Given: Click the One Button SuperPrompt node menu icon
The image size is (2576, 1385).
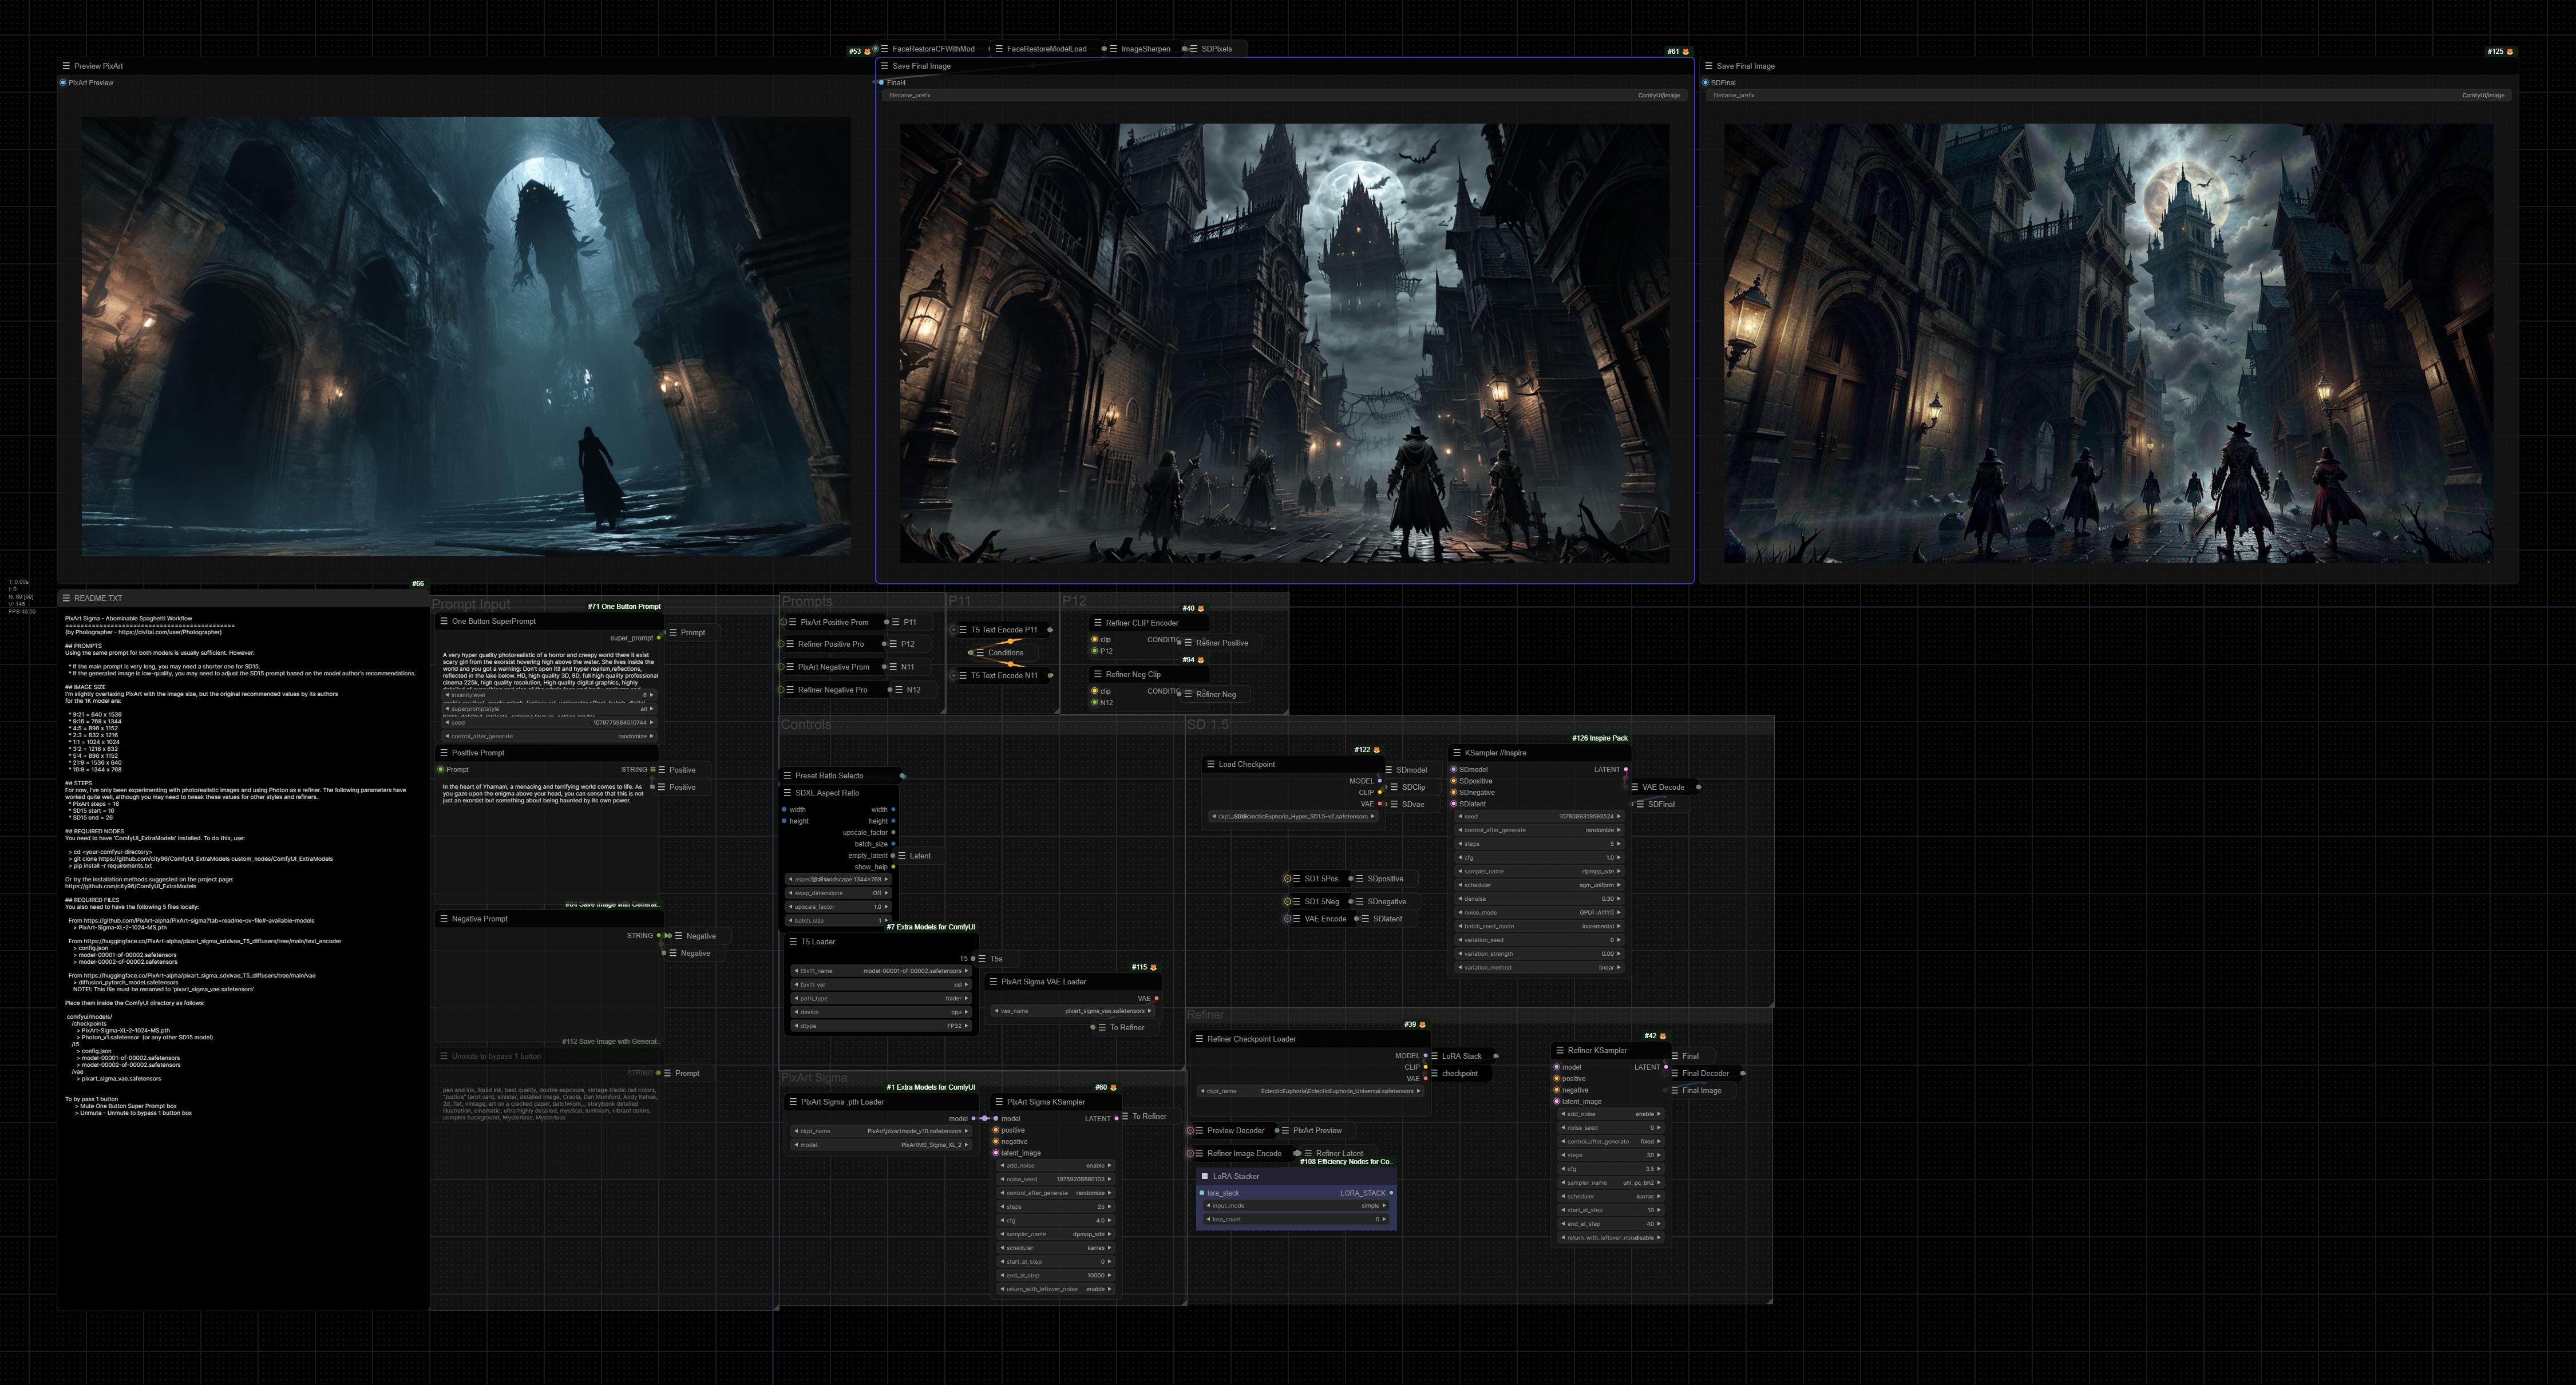Looking at the screenshot, I should [x=444, y=621].
